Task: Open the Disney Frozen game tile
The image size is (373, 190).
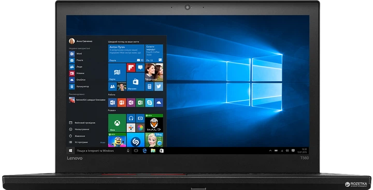Action: coord(154,140)
